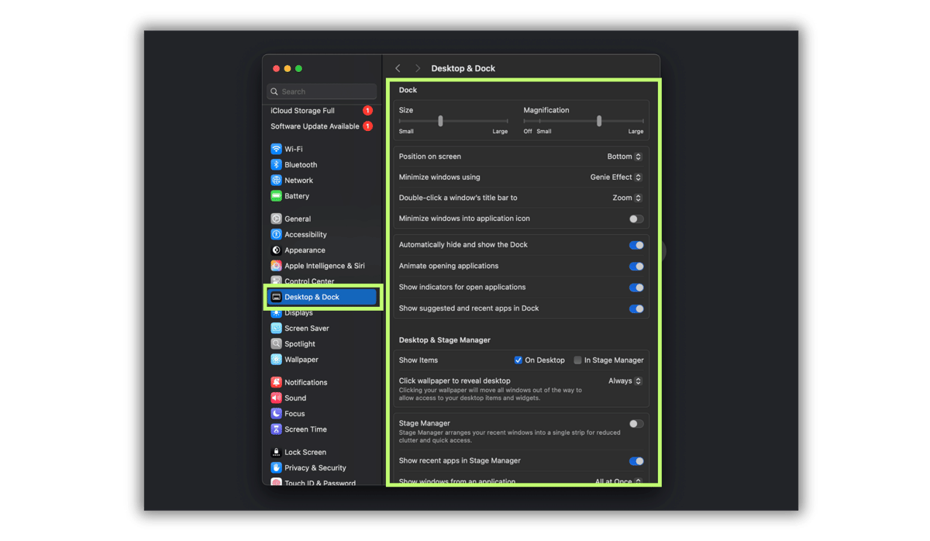The width and height of the screenshot is (930, 541).
Task: Click the Screen Saver icon
Action: [276, 328]
